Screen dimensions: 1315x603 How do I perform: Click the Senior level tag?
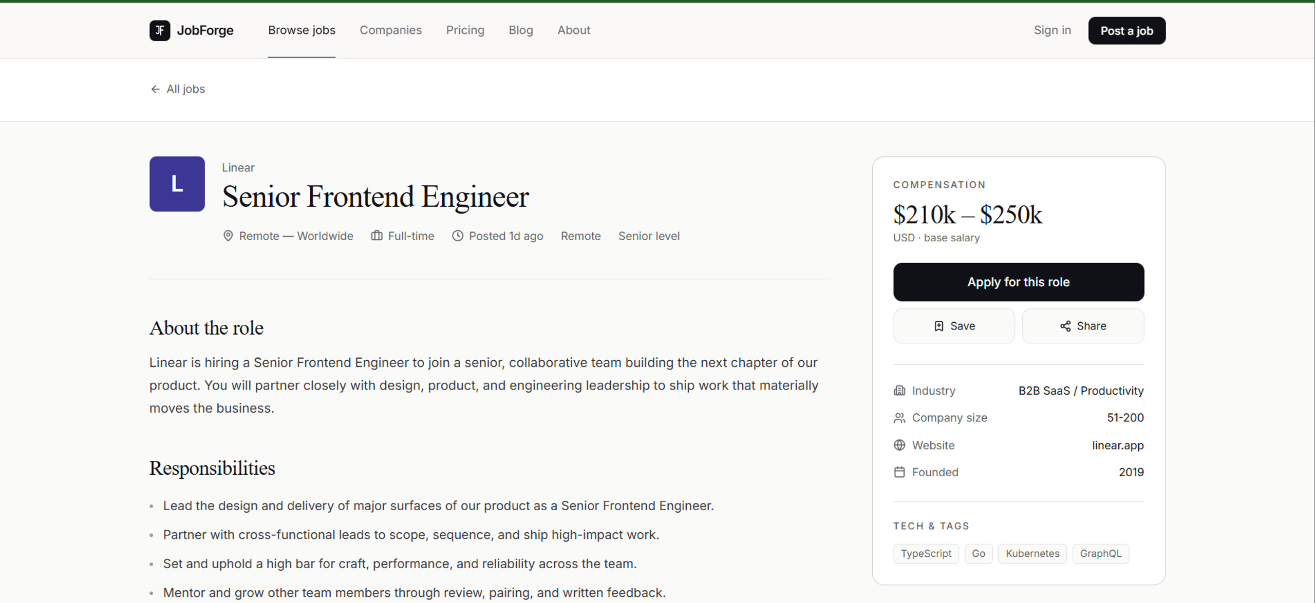click(649, 236)
